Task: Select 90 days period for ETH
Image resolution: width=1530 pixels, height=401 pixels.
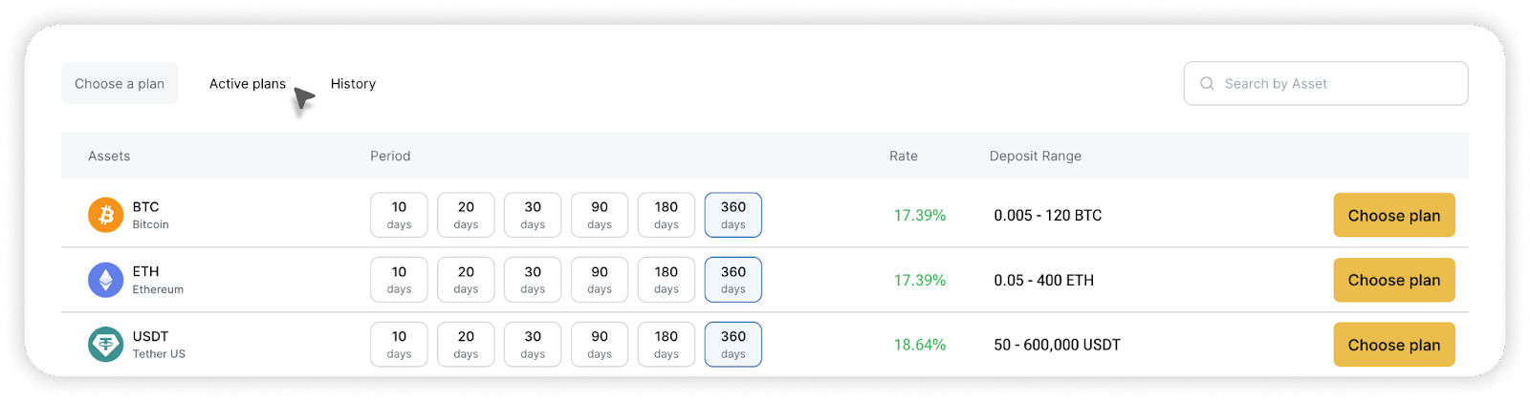Action: (600, 280)
